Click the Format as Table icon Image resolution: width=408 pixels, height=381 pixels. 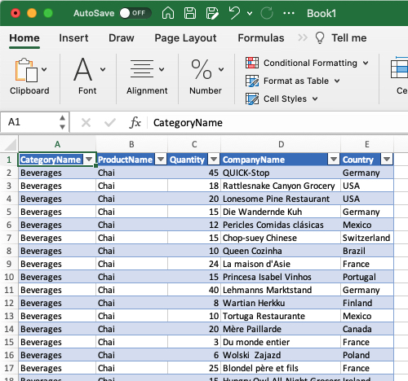click(252, 81)
